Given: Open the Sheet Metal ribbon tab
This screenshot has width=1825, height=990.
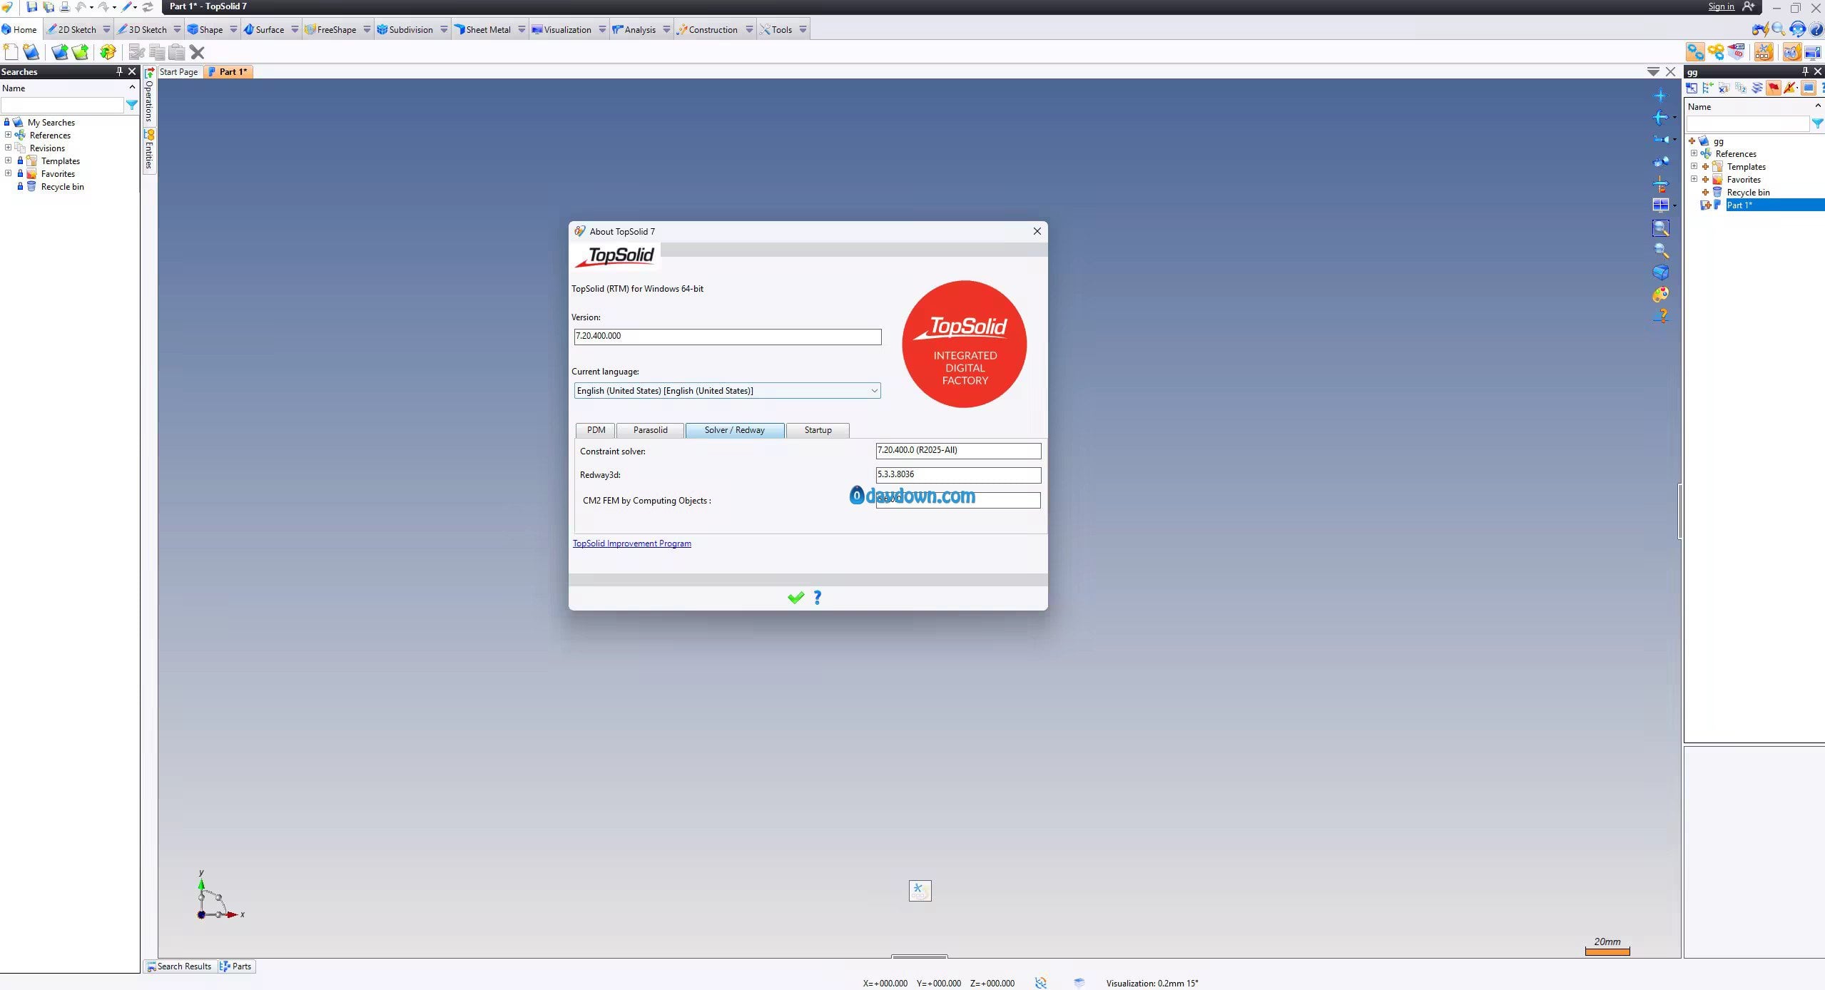Looking at the screenshot, I should 487,29.
